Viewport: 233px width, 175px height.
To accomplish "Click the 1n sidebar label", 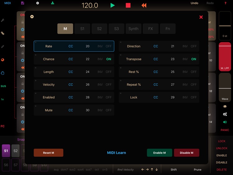I will click(x=2, y=99).
